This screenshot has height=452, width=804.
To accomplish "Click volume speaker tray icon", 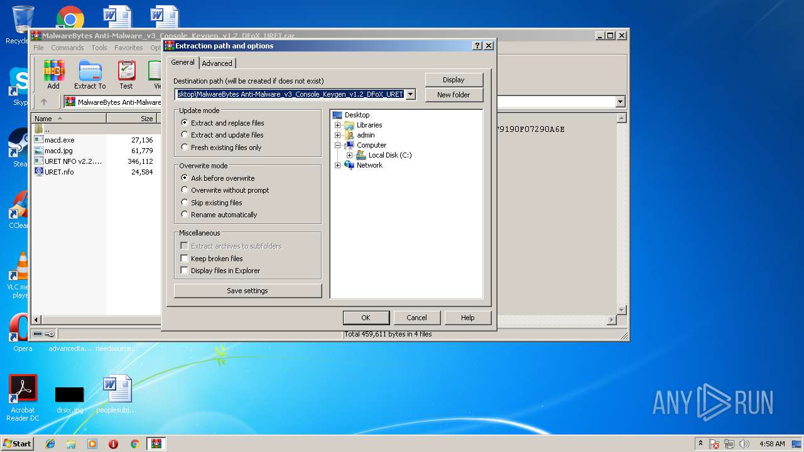I will pyautogui.click(x=744, y=444).
